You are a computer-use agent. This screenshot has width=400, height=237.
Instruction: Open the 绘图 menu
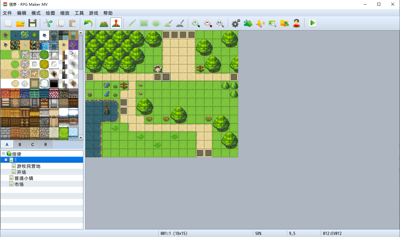50,13
